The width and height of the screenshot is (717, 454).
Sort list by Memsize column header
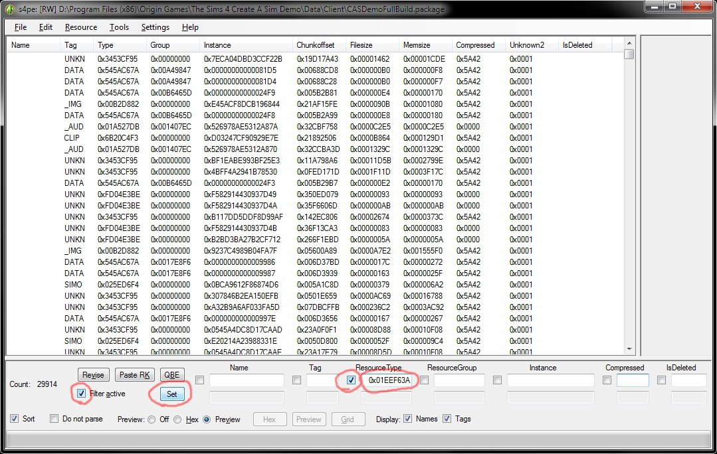point(425,45)
